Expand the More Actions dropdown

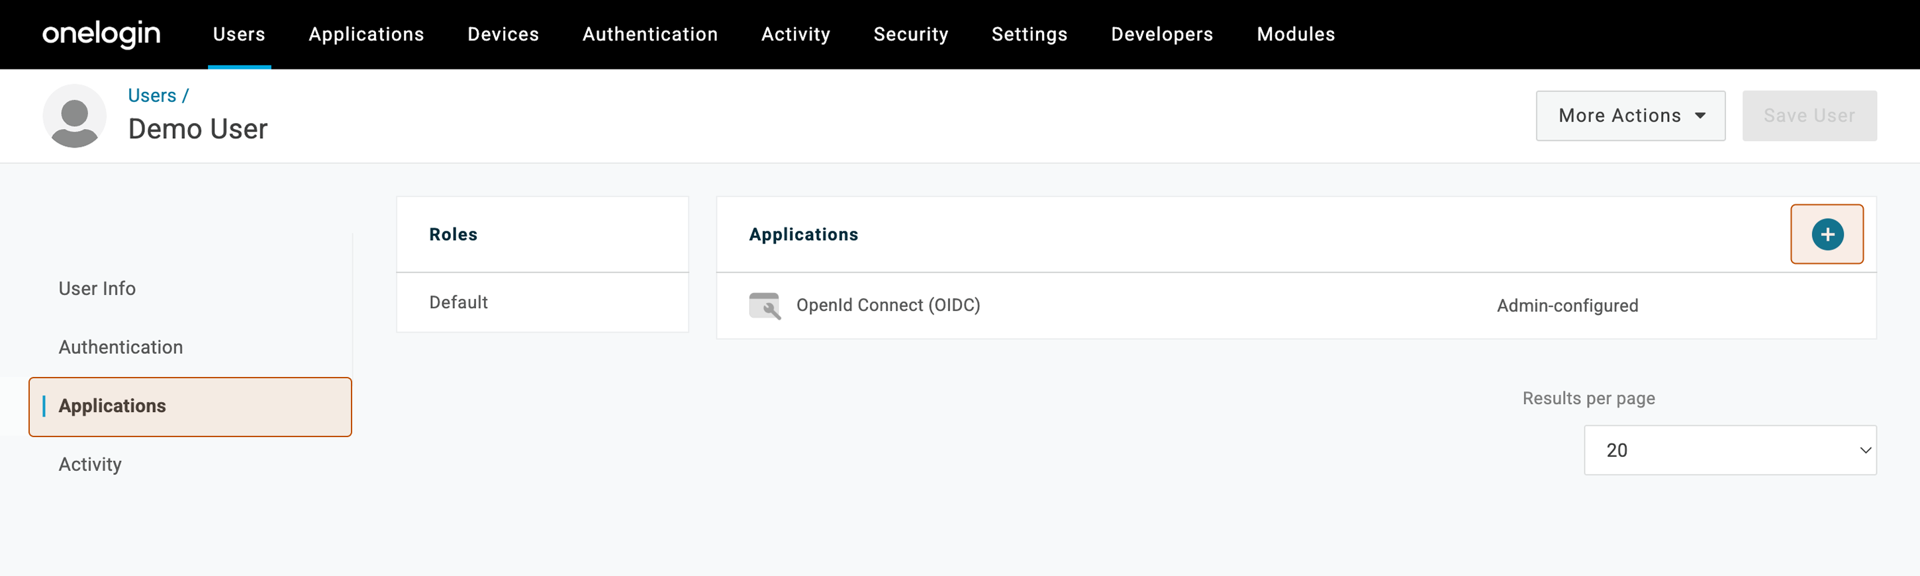click(x=1630, y=115)
